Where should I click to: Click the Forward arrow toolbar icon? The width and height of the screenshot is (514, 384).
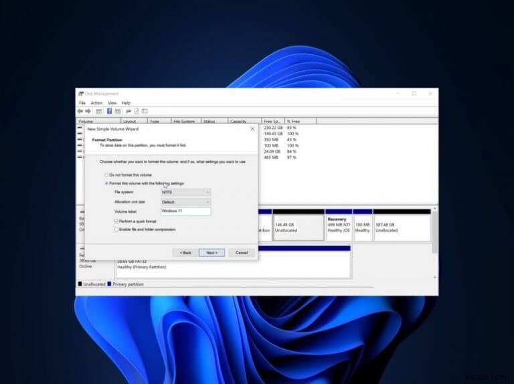point(88,112)
